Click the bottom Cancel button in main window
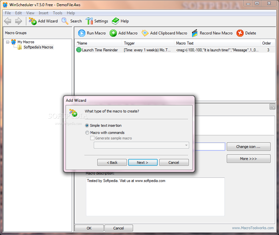The height and width of the screenshot is (235, 279). [118, 228]
